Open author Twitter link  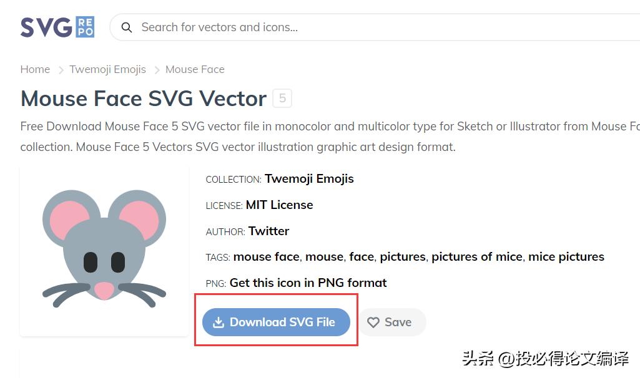(268, 231)
